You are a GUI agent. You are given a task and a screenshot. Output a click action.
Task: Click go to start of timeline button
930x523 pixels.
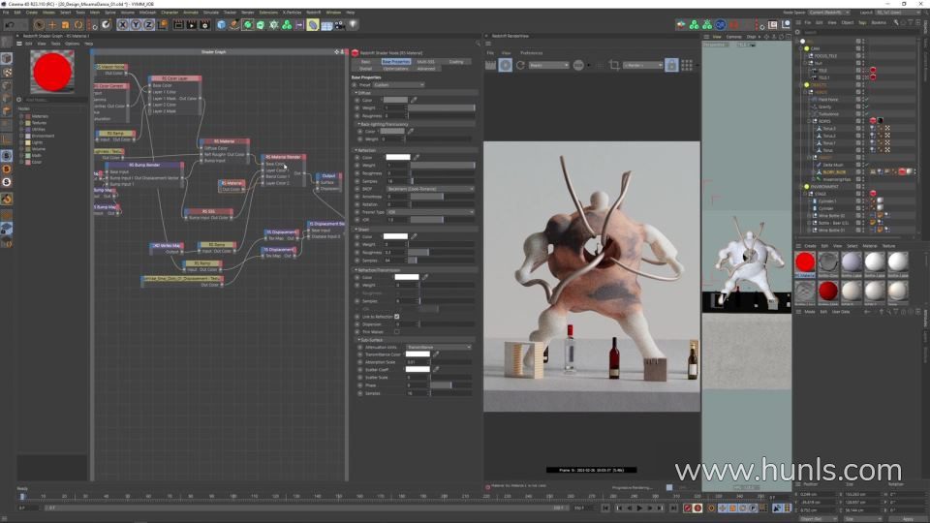point(605,508)
